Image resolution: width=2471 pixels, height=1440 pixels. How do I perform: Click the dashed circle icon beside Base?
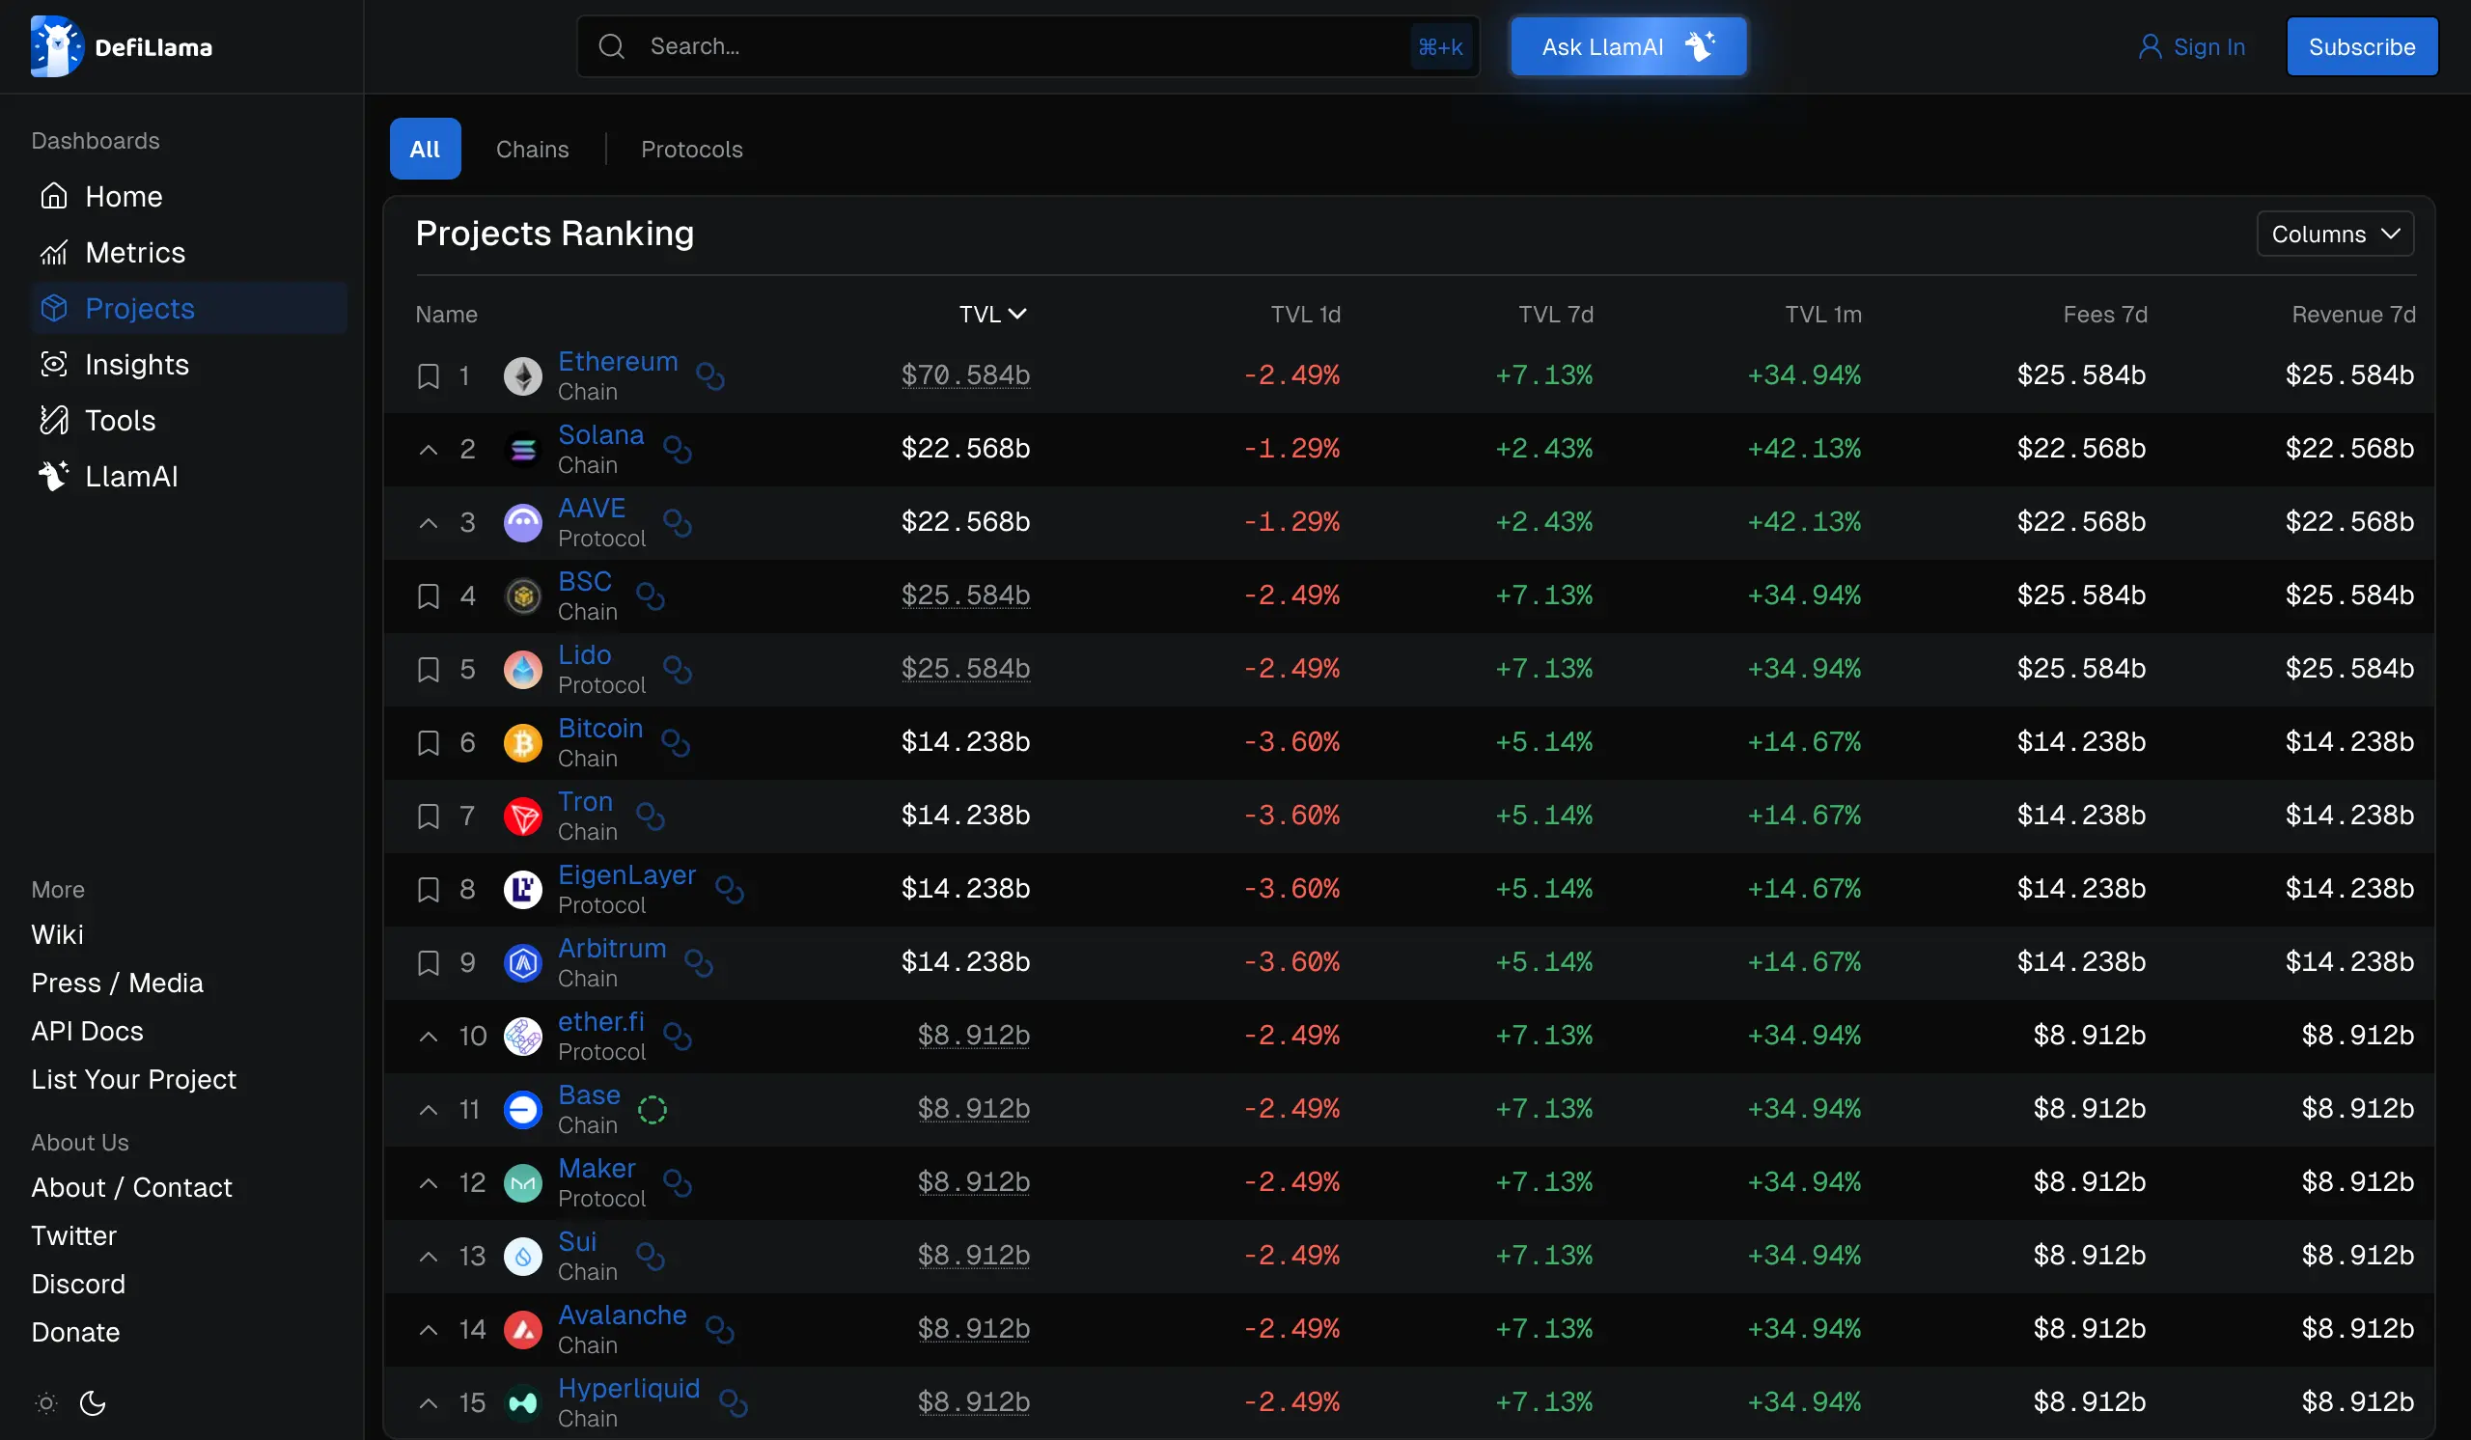point(652,1110)
